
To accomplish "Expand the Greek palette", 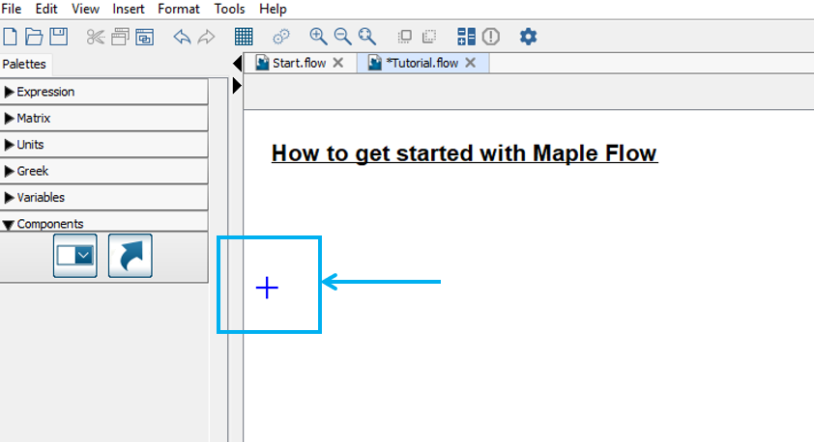I will [x=103, y=171].
